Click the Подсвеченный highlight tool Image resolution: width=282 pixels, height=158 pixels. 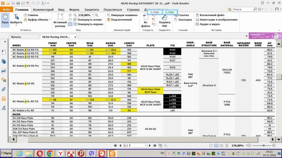coord(119,20)
